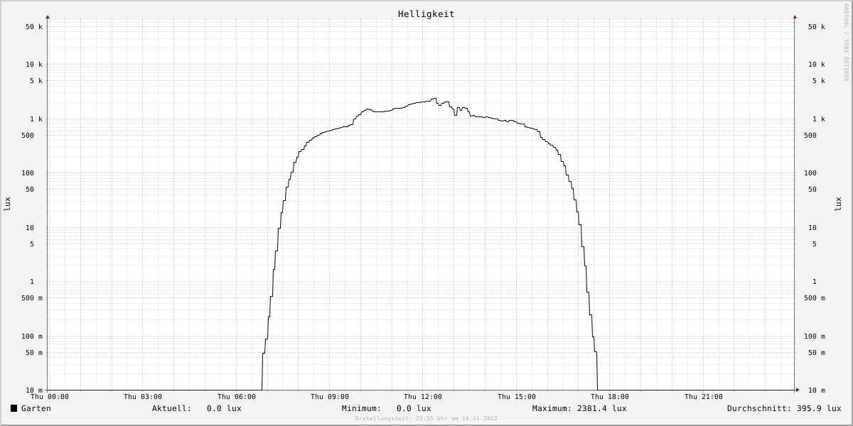The width and height of the screenshot is (853, 426).
Task: Click the Thu 00:00 time axis label
Action: pyautogui.click(x=50, y=397)
